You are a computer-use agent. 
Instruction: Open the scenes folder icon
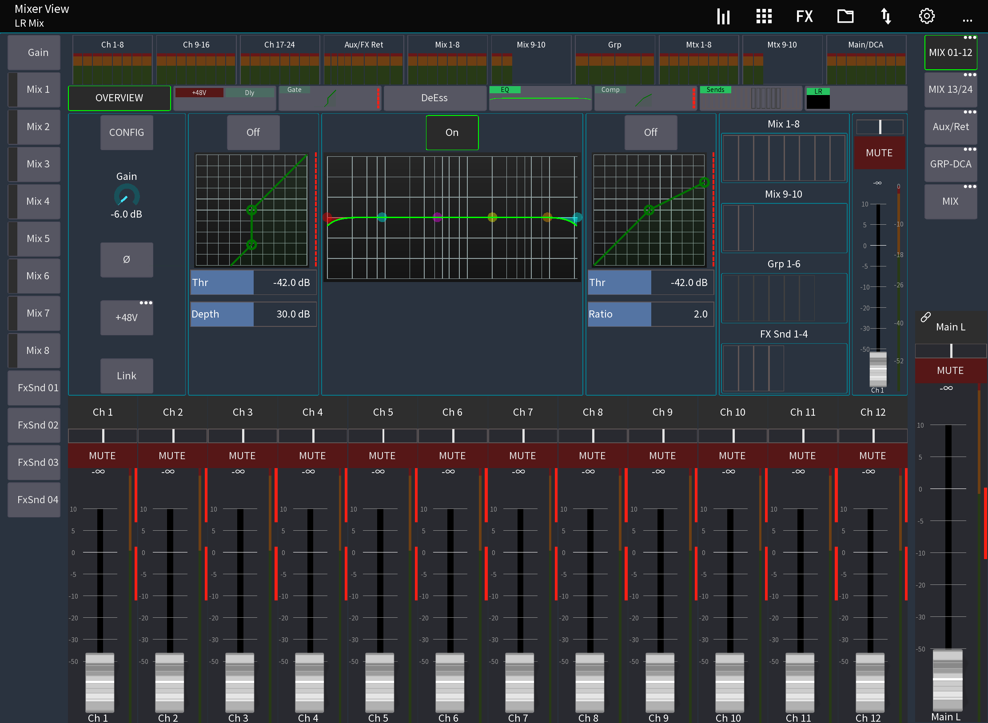click(845, 16)
